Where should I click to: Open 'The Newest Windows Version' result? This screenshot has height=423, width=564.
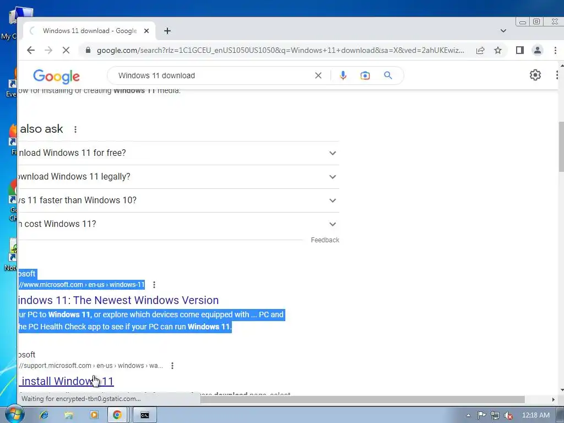(118, 300)
